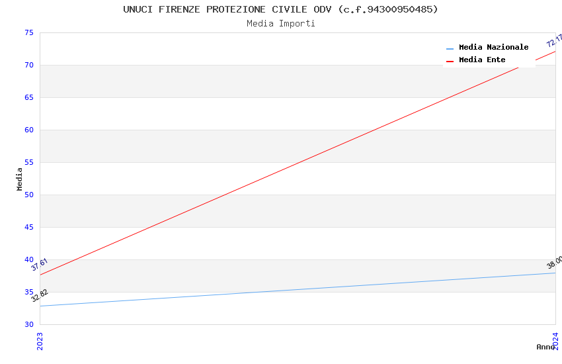Click the Media Ente legend label
562x364 pixels.
coord(482,60)
